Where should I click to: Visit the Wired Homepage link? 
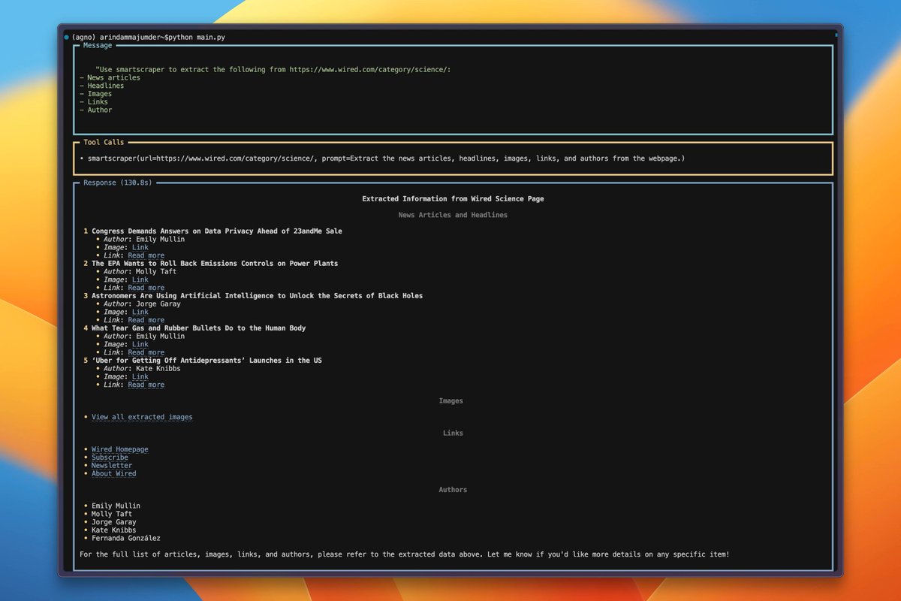click(120, 449)
